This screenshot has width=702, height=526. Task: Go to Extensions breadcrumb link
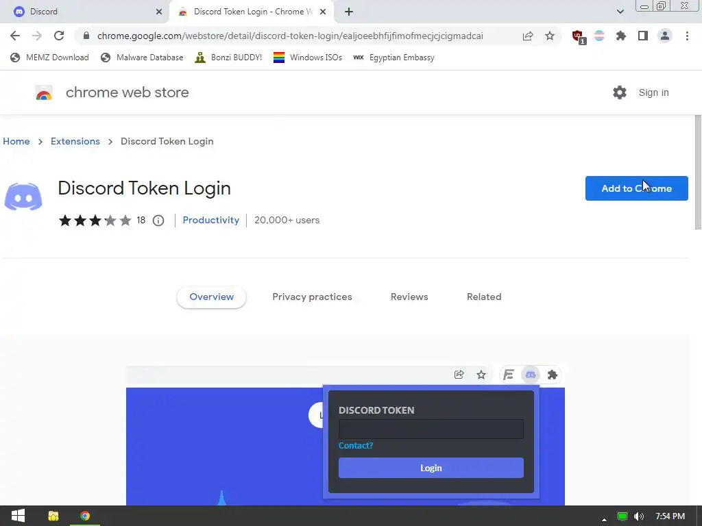tap(75, 141)
